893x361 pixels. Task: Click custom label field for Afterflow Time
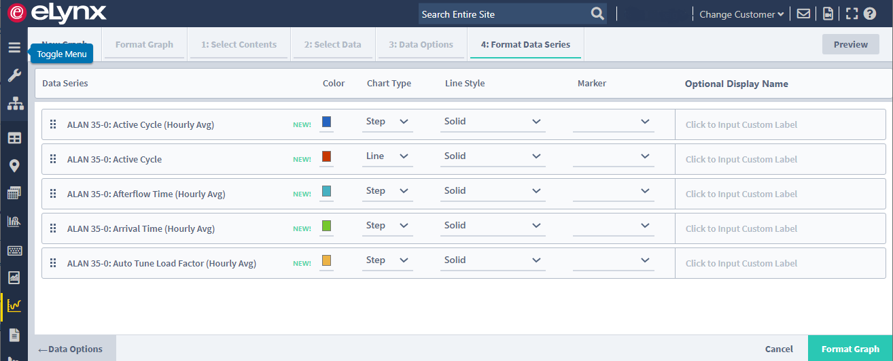[x=780, y=194]
